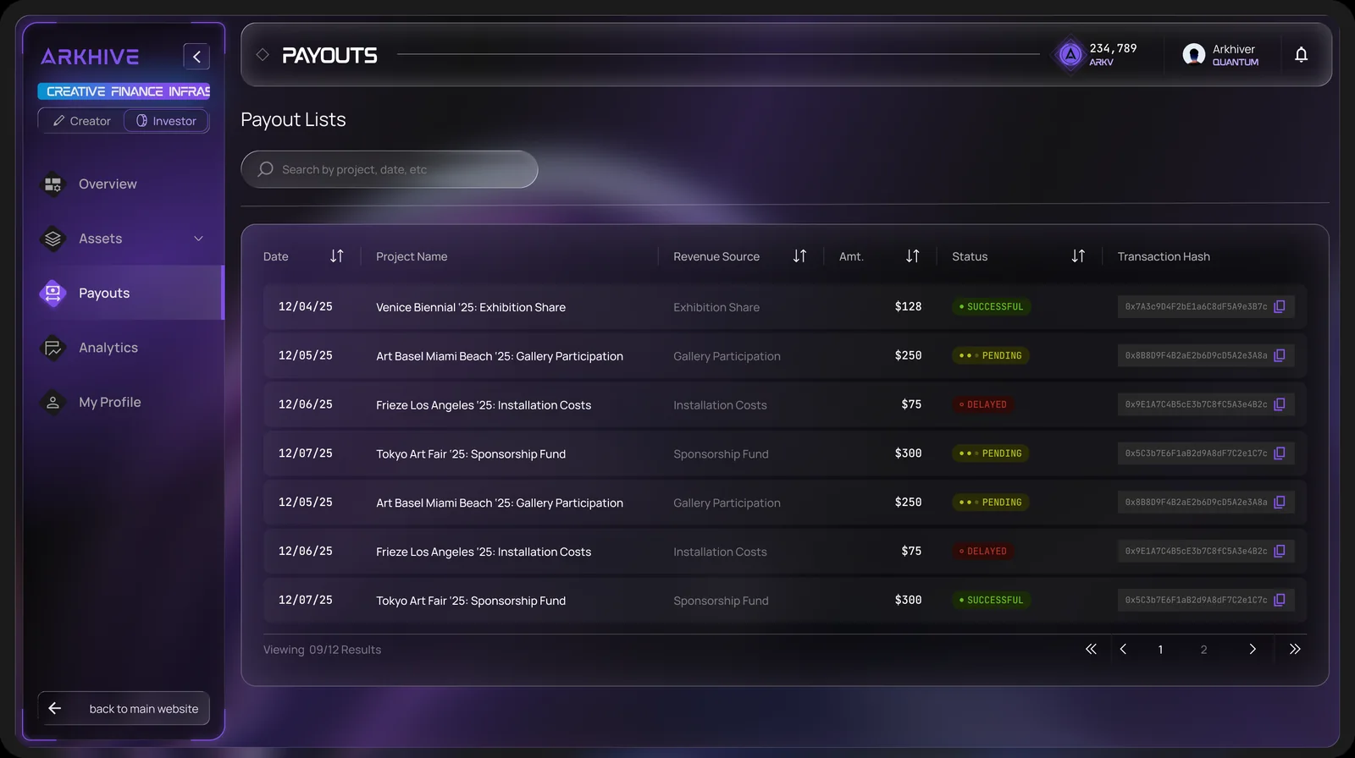This screenshot has width=1355, height=758.
Task: Click the Transaction Hash column header
Action: [1164, 256]
